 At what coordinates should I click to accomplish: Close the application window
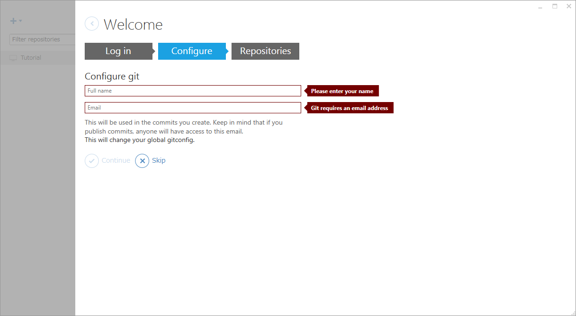(x=568, y=7)
